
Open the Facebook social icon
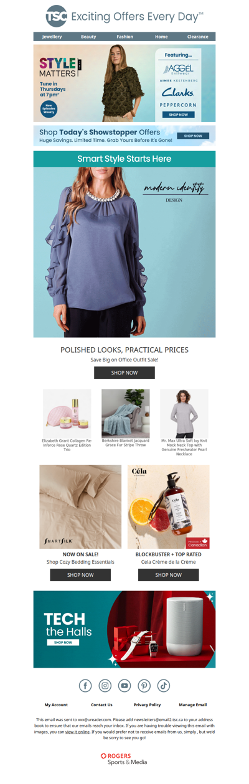[x=85, y=686]
